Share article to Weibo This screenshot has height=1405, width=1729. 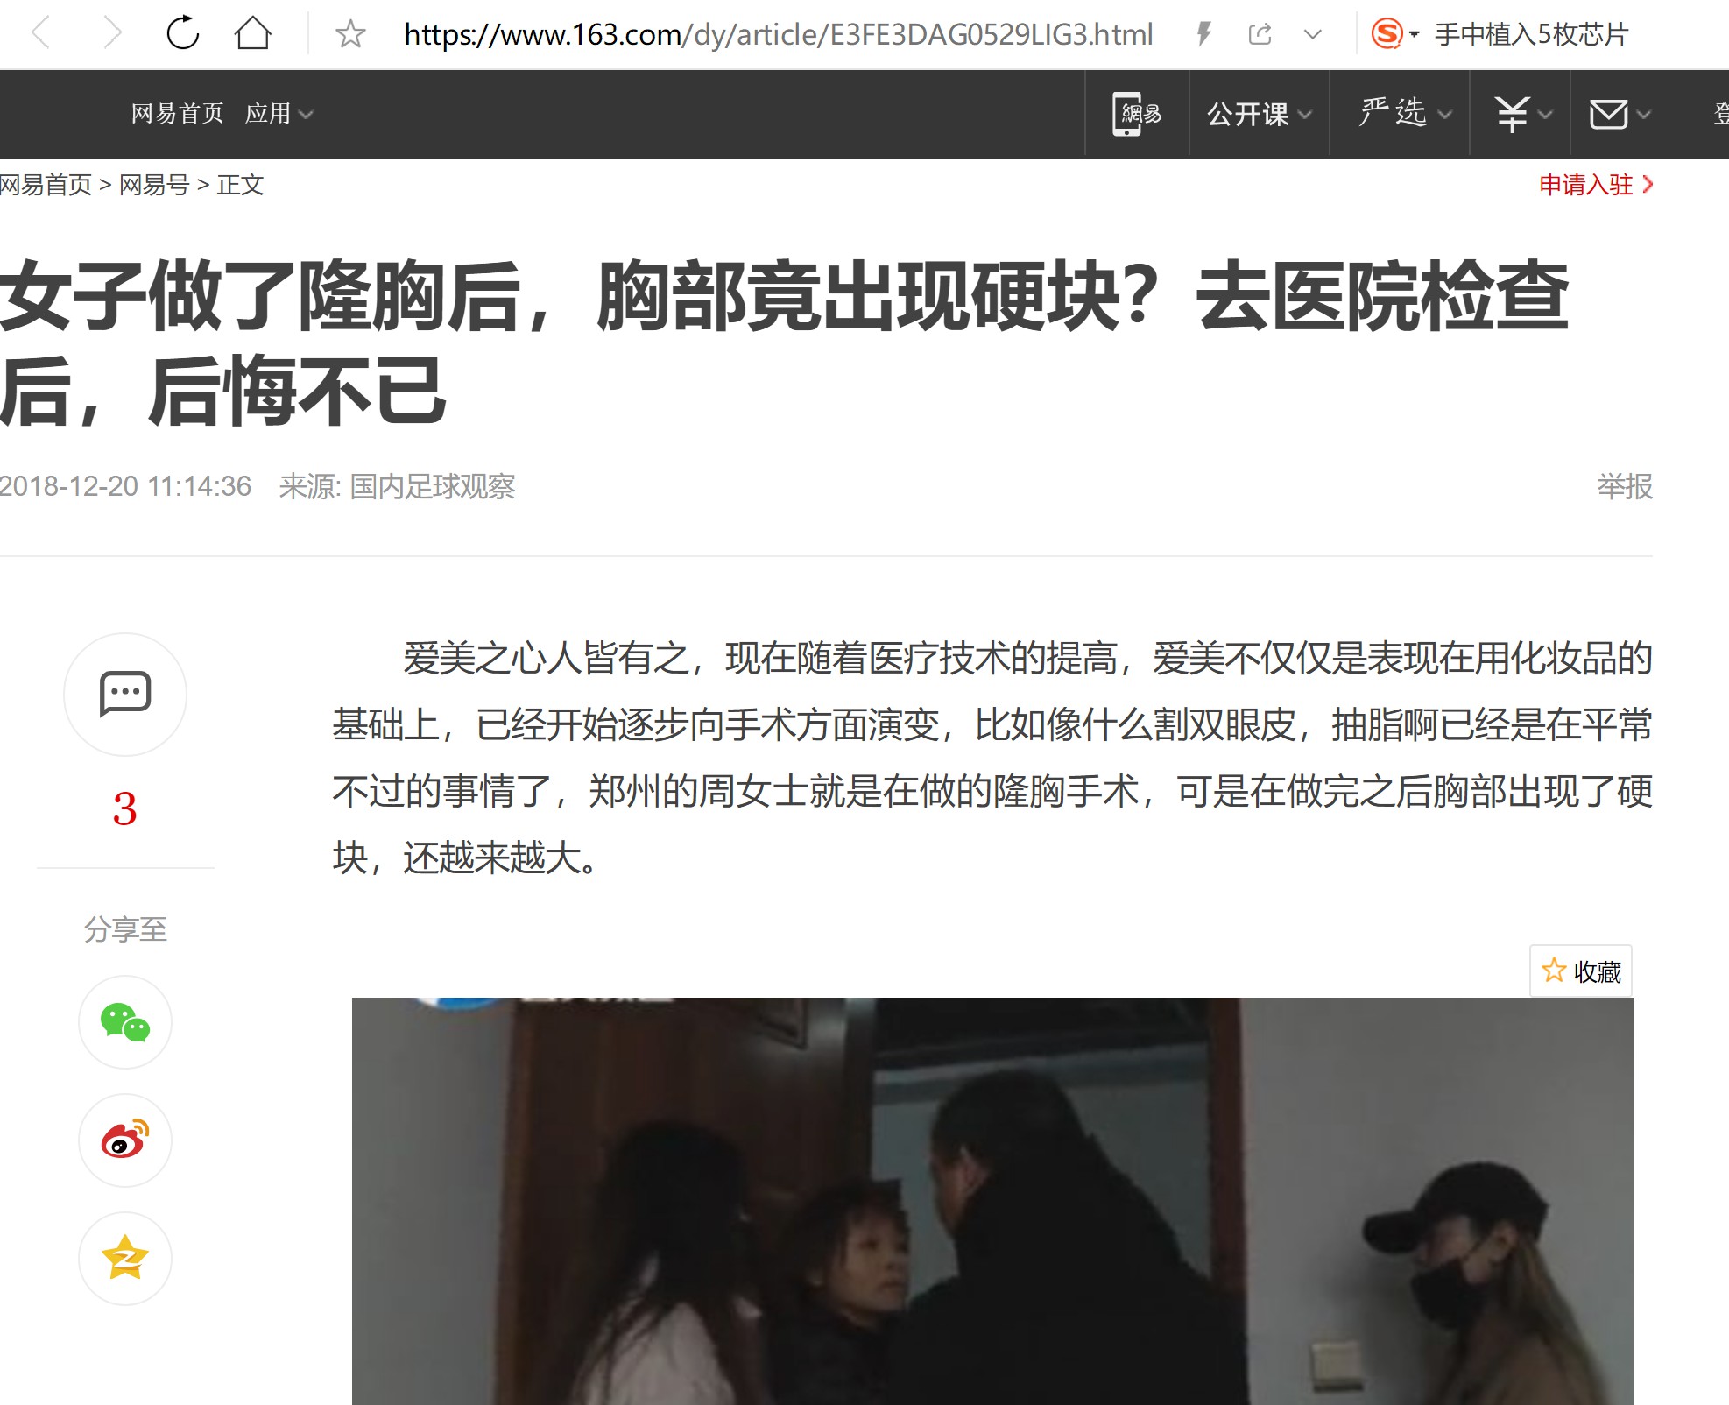click(125, 1140)
